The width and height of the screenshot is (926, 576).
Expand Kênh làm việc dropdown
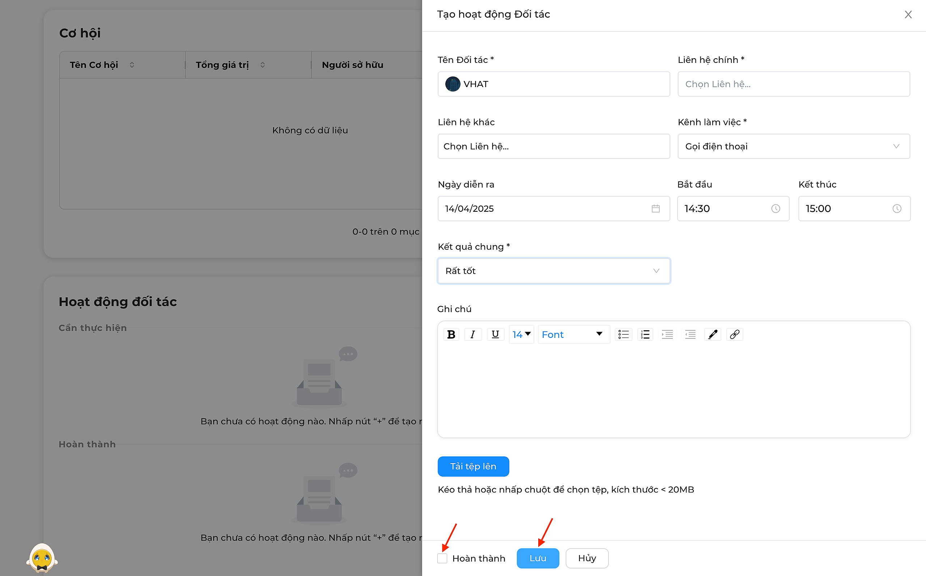(794, 146)
